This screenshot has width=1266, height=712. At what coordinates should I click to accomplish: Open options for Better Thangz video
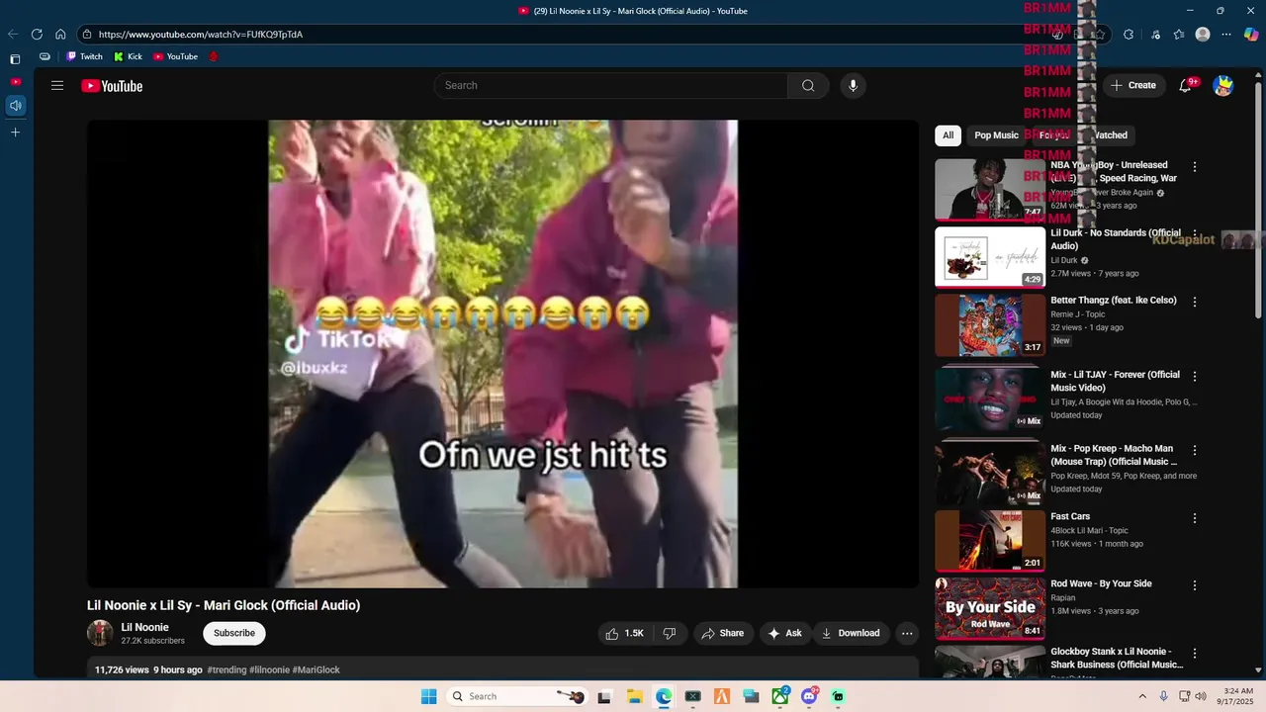pyautogui.click(x=1195, y=302)
